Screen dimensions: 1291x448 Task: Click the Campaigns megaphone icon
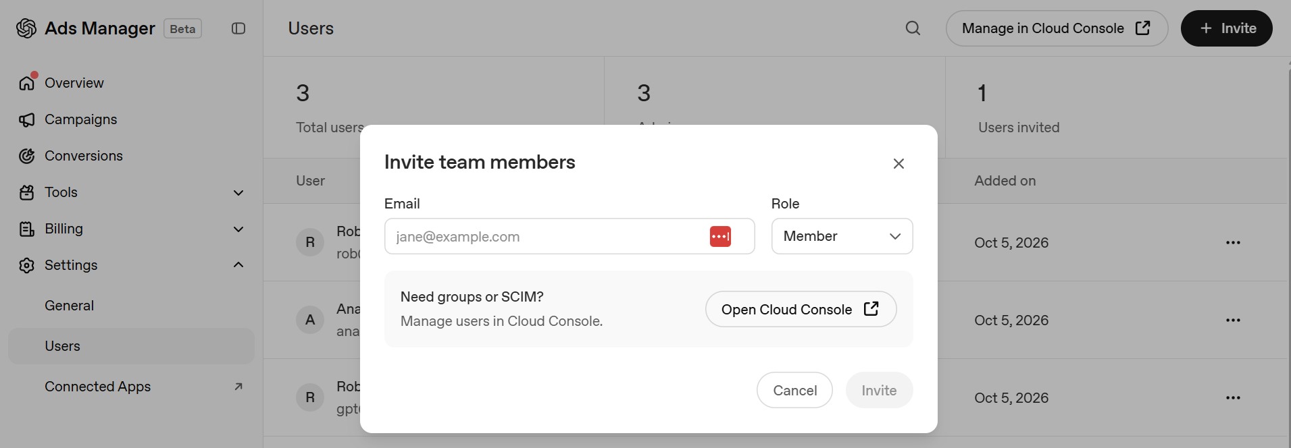click(26, 119)
